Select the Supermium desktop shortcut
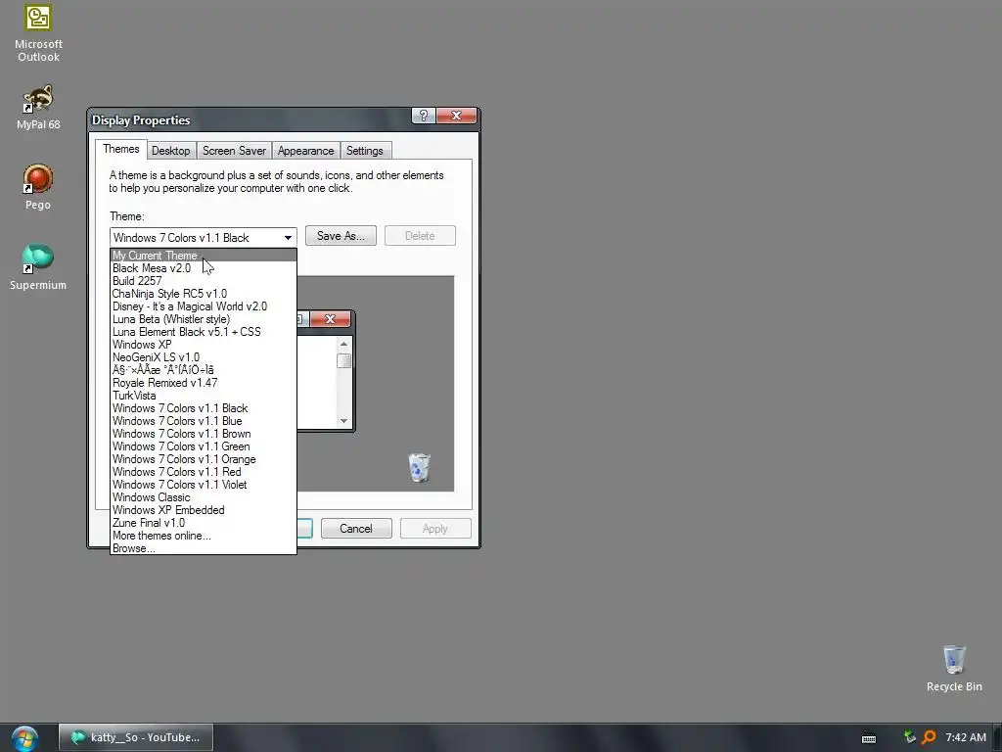Image resolution: width=1002 pixels, height=752 pixels. coord(38,267)
